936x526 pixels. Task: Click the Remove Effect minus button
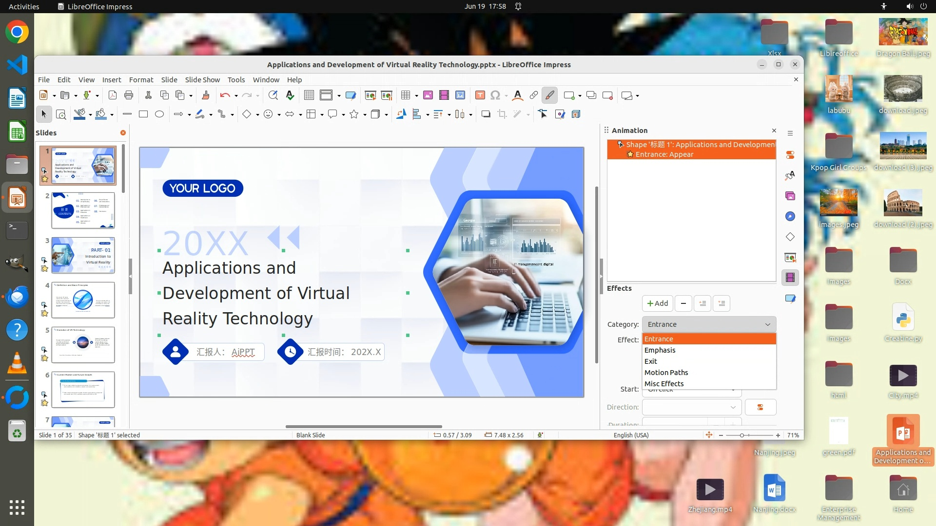(x=683, y=303)
